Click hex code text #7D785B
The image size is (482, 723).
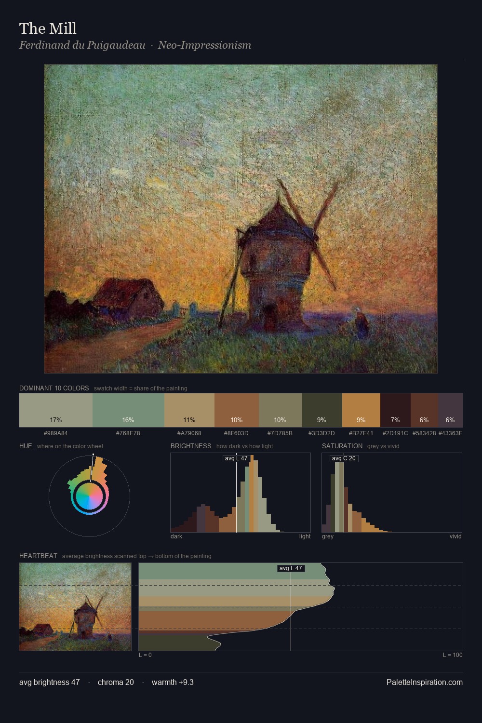280,433
